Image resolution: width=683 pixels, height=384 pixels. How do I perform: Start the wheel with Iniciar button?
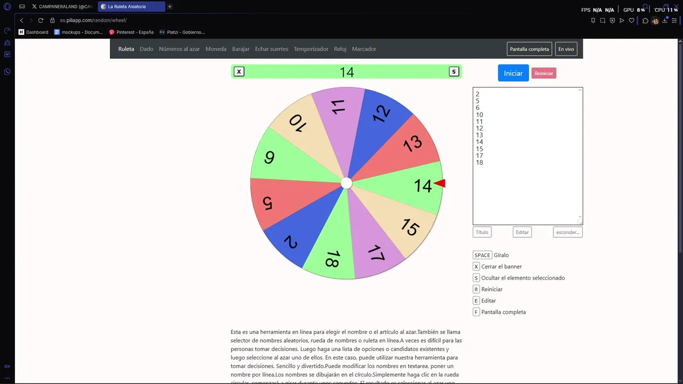click(513, 73)
